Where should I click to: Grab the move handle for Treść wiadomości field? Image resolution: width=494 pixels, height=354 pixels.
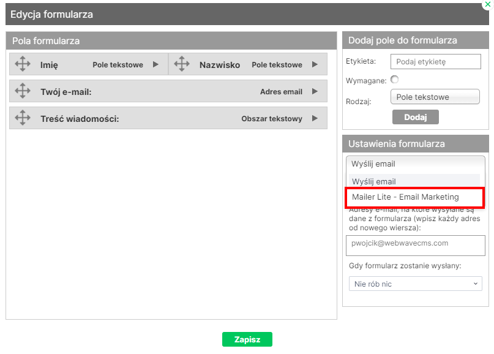22,118
